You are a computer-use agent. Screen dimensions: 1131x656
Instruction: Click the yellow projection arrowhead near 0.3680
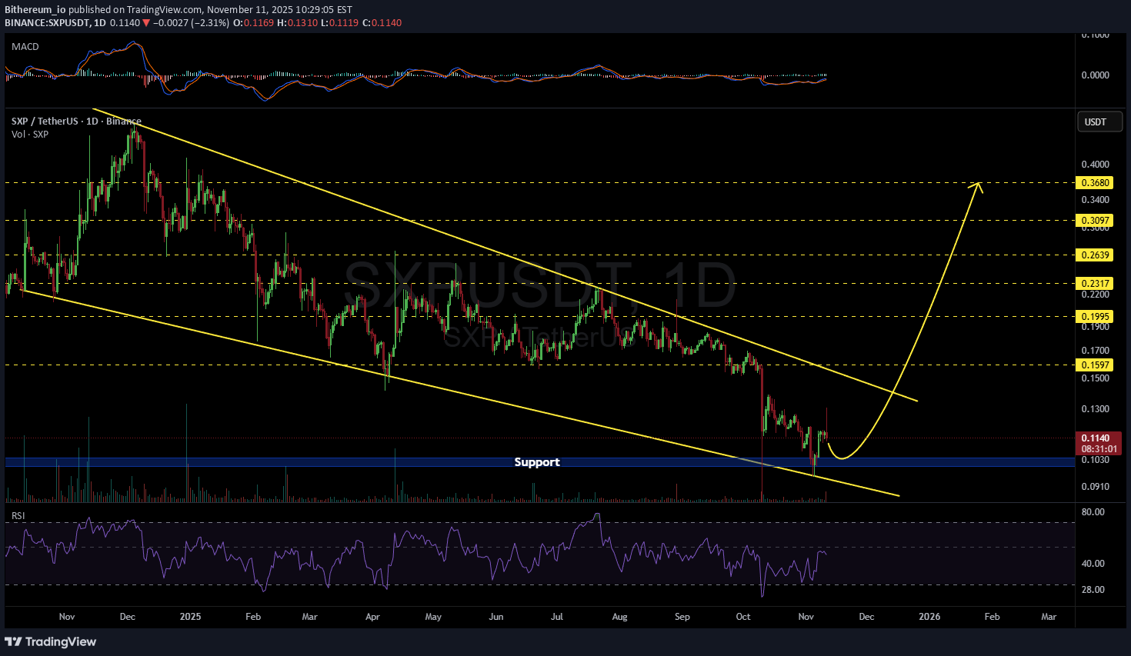[x=979, y=185]
